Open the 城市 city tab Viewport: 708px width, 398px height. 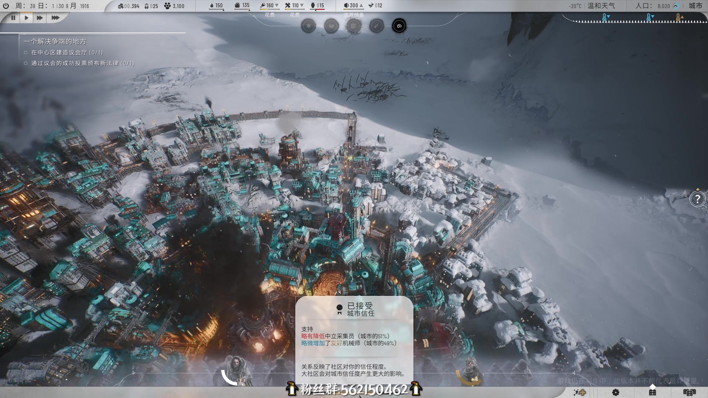click(695, 6)
